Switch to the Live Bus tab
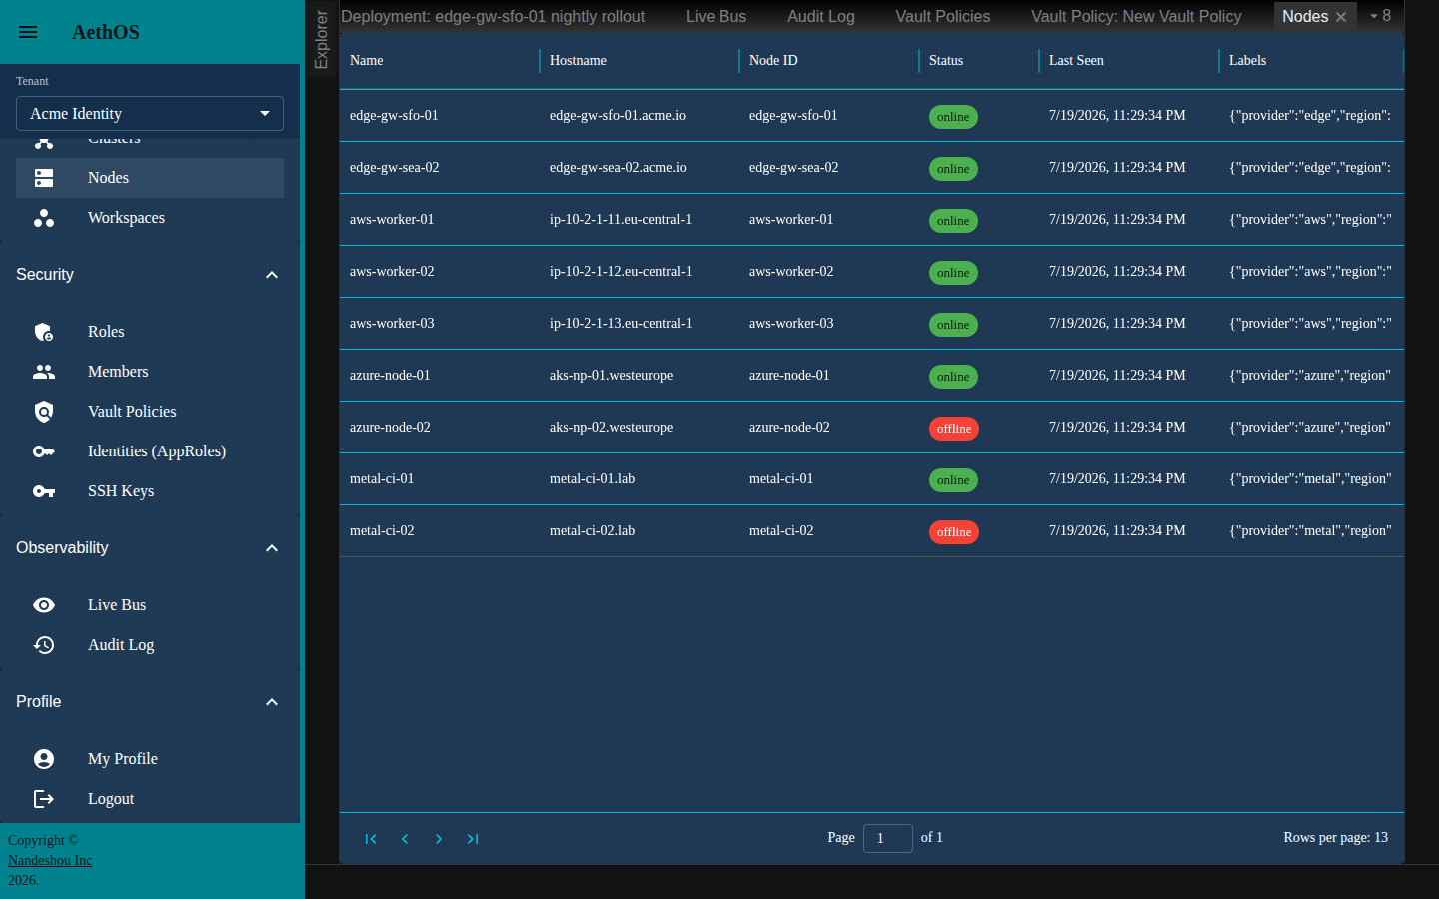Viewport: 1439px width, 899px height. coord(716,17)
